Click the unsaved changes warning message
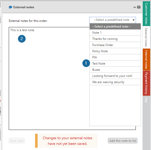Screen dimensions: 151x150 [x=66, y=141]
